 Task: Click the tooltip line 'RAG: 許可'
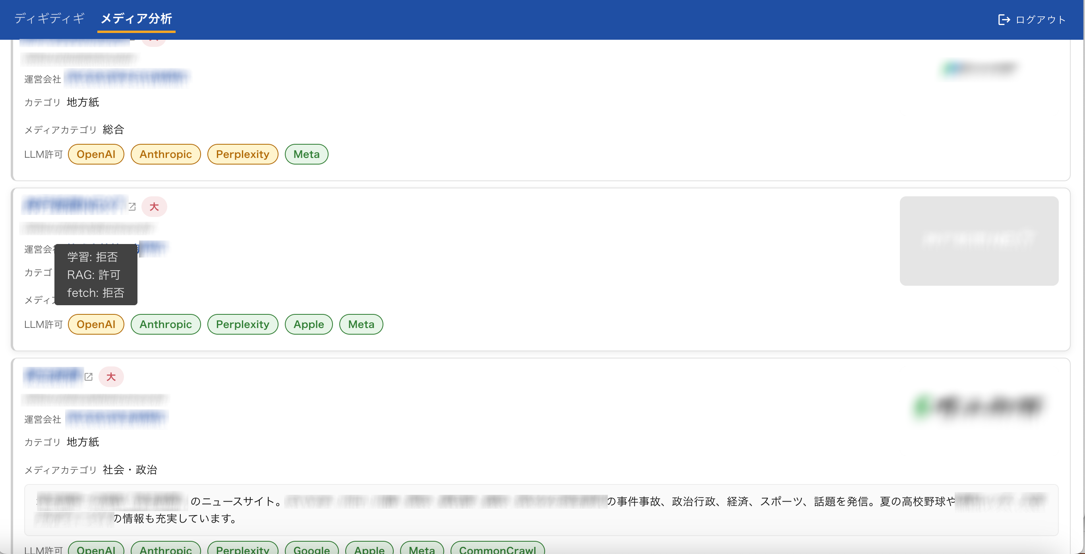tap(94, 275)
